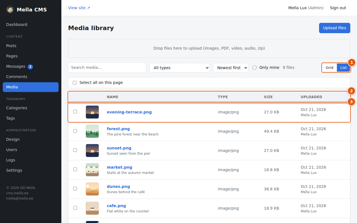Select the sunset.png row checkbox
This screenshot has width=357, height=223.
[x=75, y=150]
